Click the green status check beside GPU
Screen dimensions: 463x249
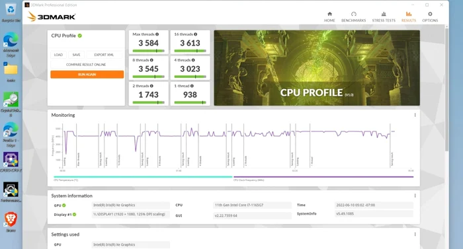tap(64, 205)
